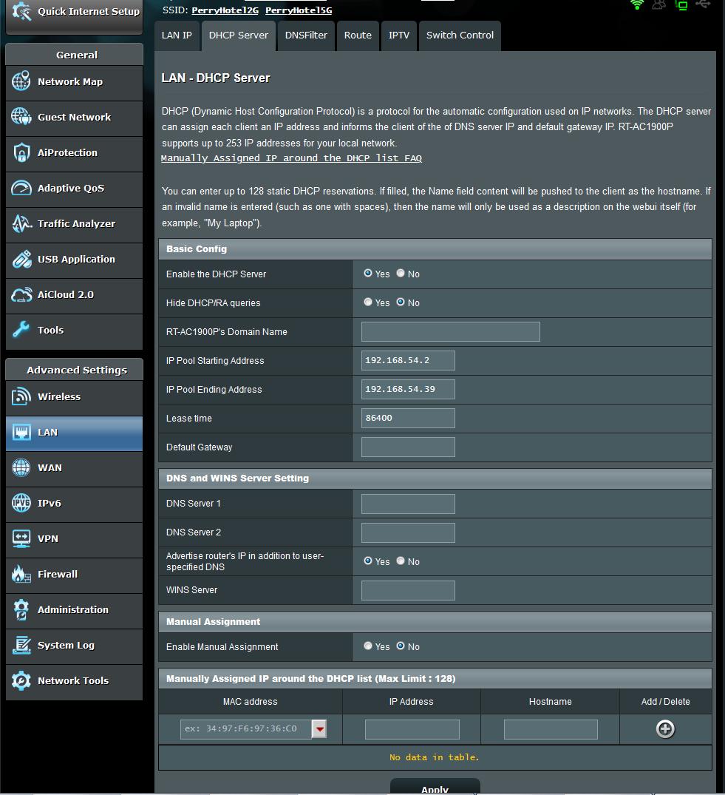Go to the Switch Control tab

460,35
